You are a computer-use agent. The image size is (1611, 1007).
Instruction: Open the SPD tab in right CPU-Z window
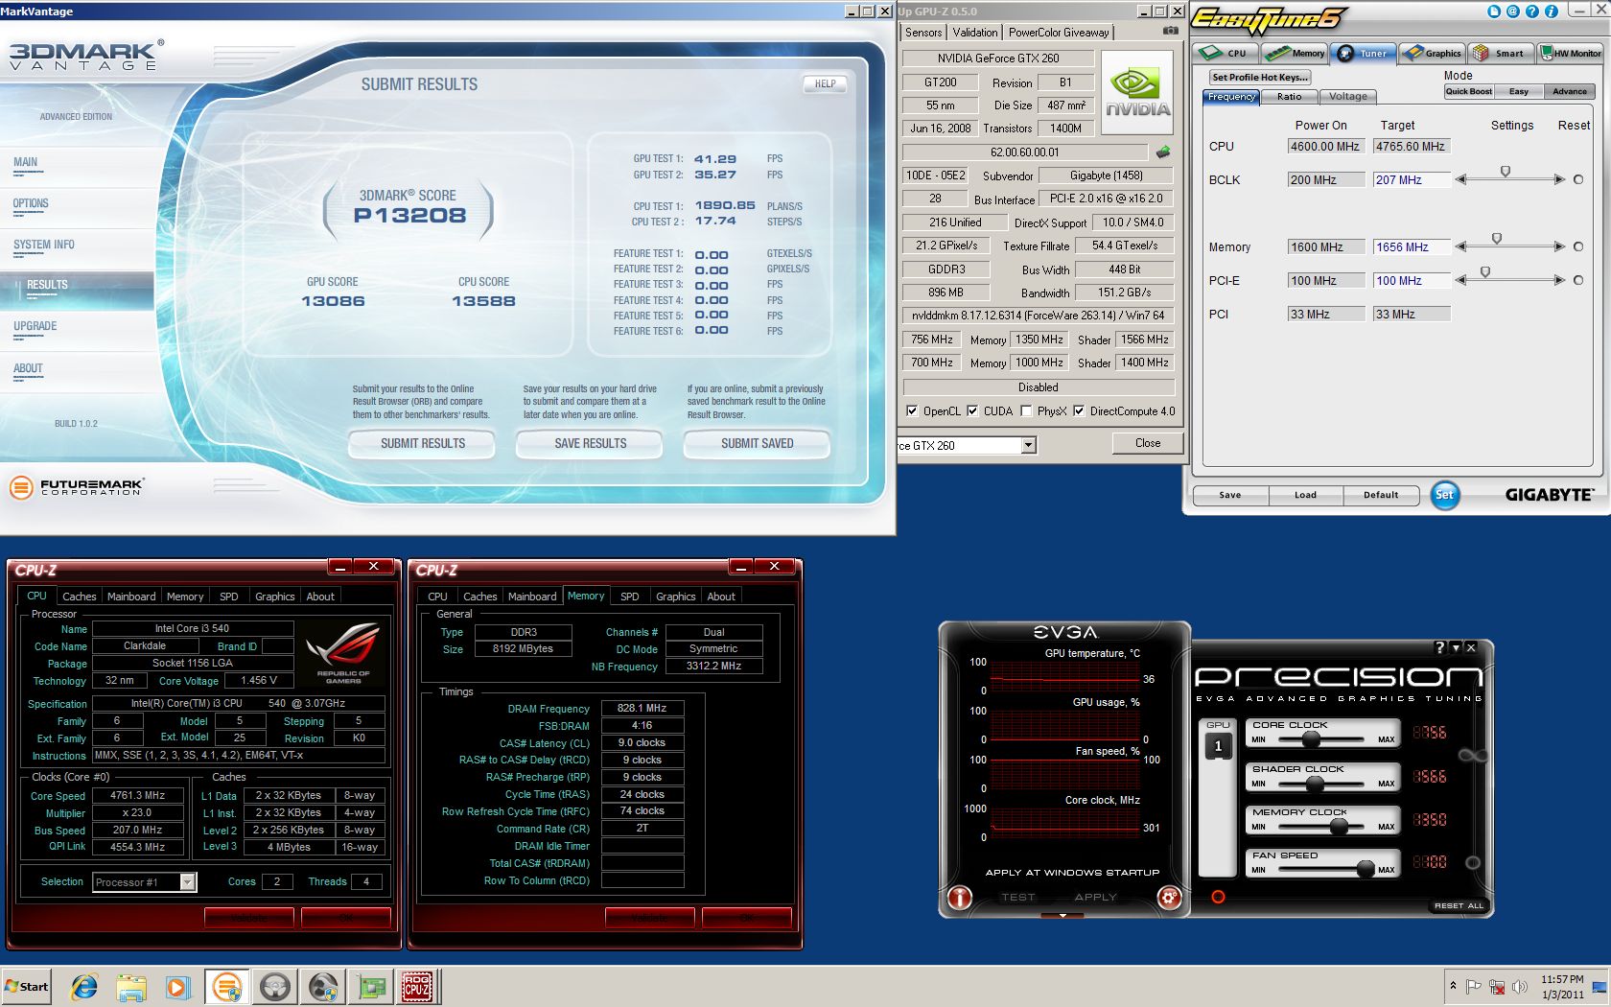629,596
